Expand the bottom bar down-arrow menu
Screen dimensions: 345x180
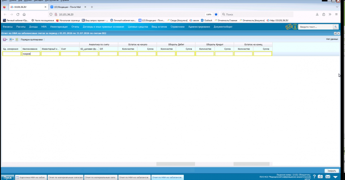[x=335, y=177]
